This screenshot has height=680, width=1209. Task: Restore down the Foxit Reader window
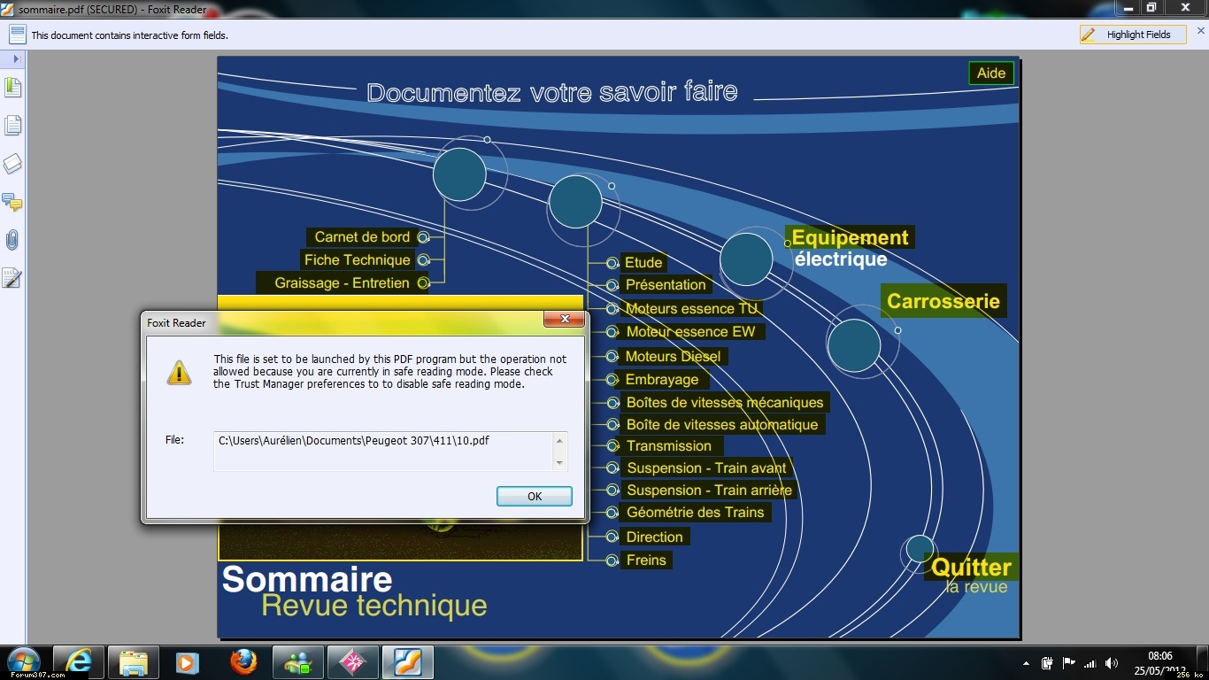pos(1151,7)
